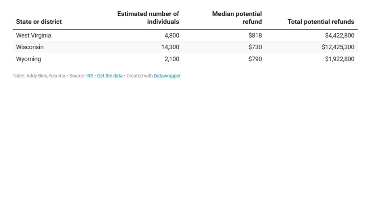Viewport: 369px width, 216px height.
Task: Click the $12,425,300 total refunds cell
Action: [x=338, y=47]
